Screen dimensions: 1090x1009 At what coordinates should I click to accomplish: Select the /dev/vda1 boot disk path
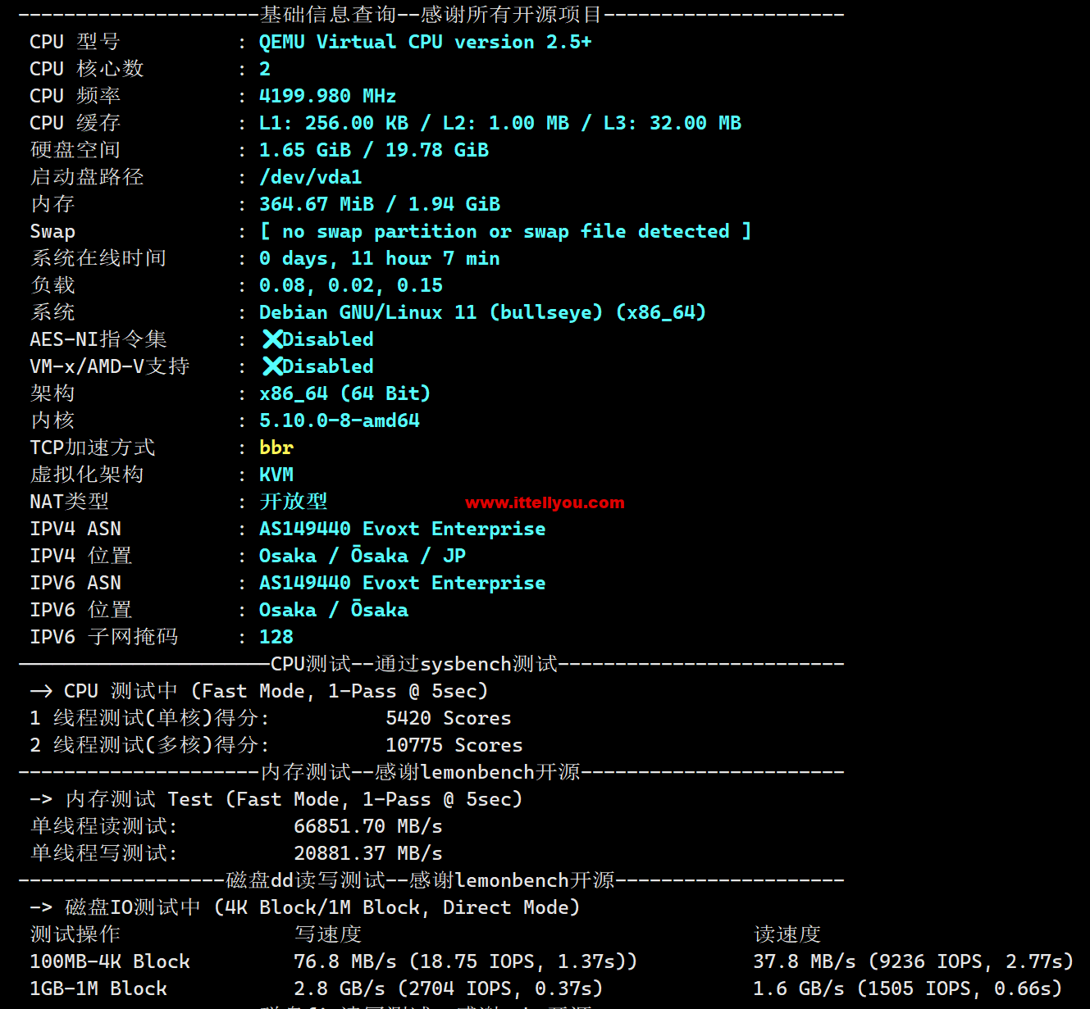pyautogui.click(x=310, y=177)
